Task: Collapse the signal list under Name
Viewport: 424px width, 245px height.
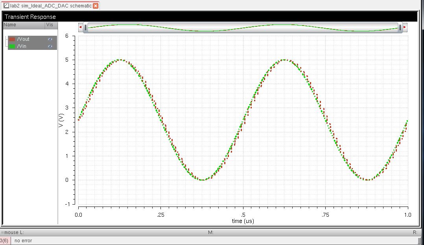Action: tap(6, 39)
